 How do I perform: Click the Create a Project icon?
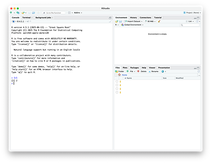pos(18,13)
